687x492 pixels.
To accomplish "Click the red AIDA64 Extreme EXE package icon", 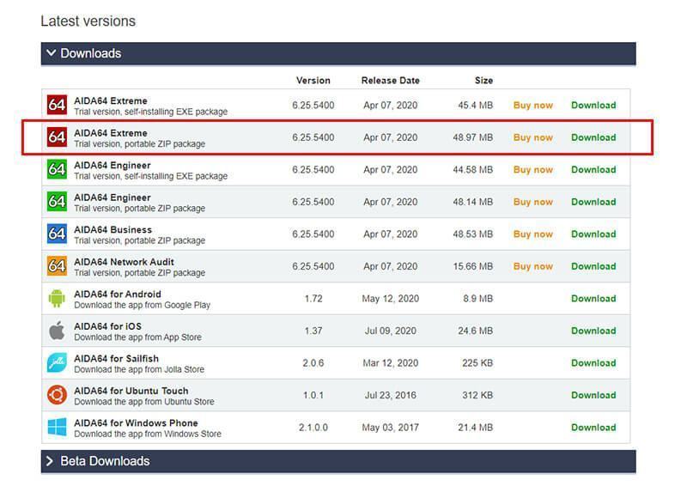I will click(57, 106).
